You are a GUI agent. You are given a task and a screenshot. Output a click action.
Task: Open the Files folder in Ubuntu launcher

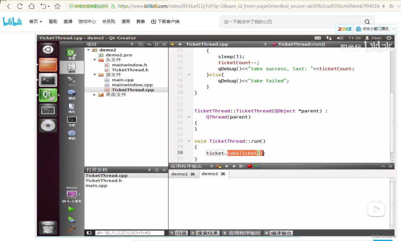[x=48, y=65]
